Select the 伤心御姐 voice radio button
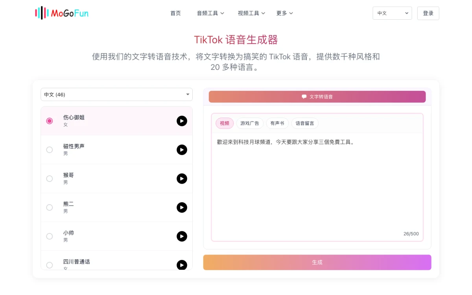 [x=50, y=121]
